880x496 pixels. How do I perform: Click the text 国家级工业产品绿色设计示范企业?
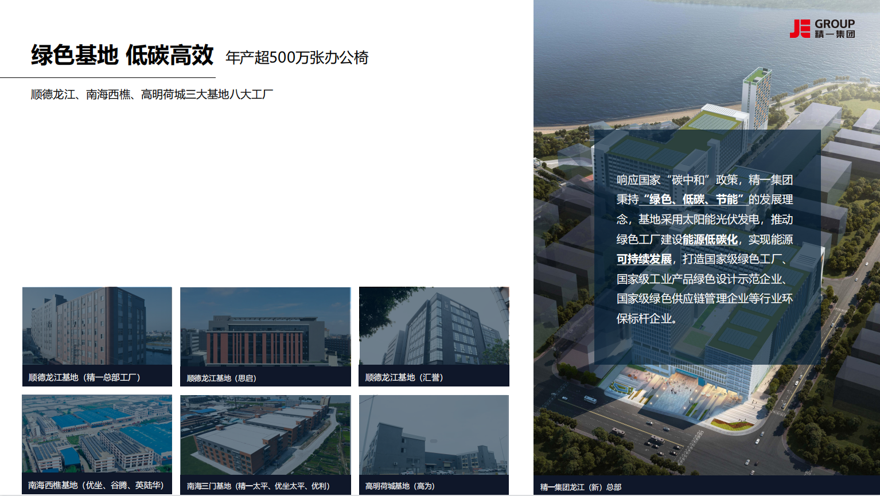tap(699, 279)
